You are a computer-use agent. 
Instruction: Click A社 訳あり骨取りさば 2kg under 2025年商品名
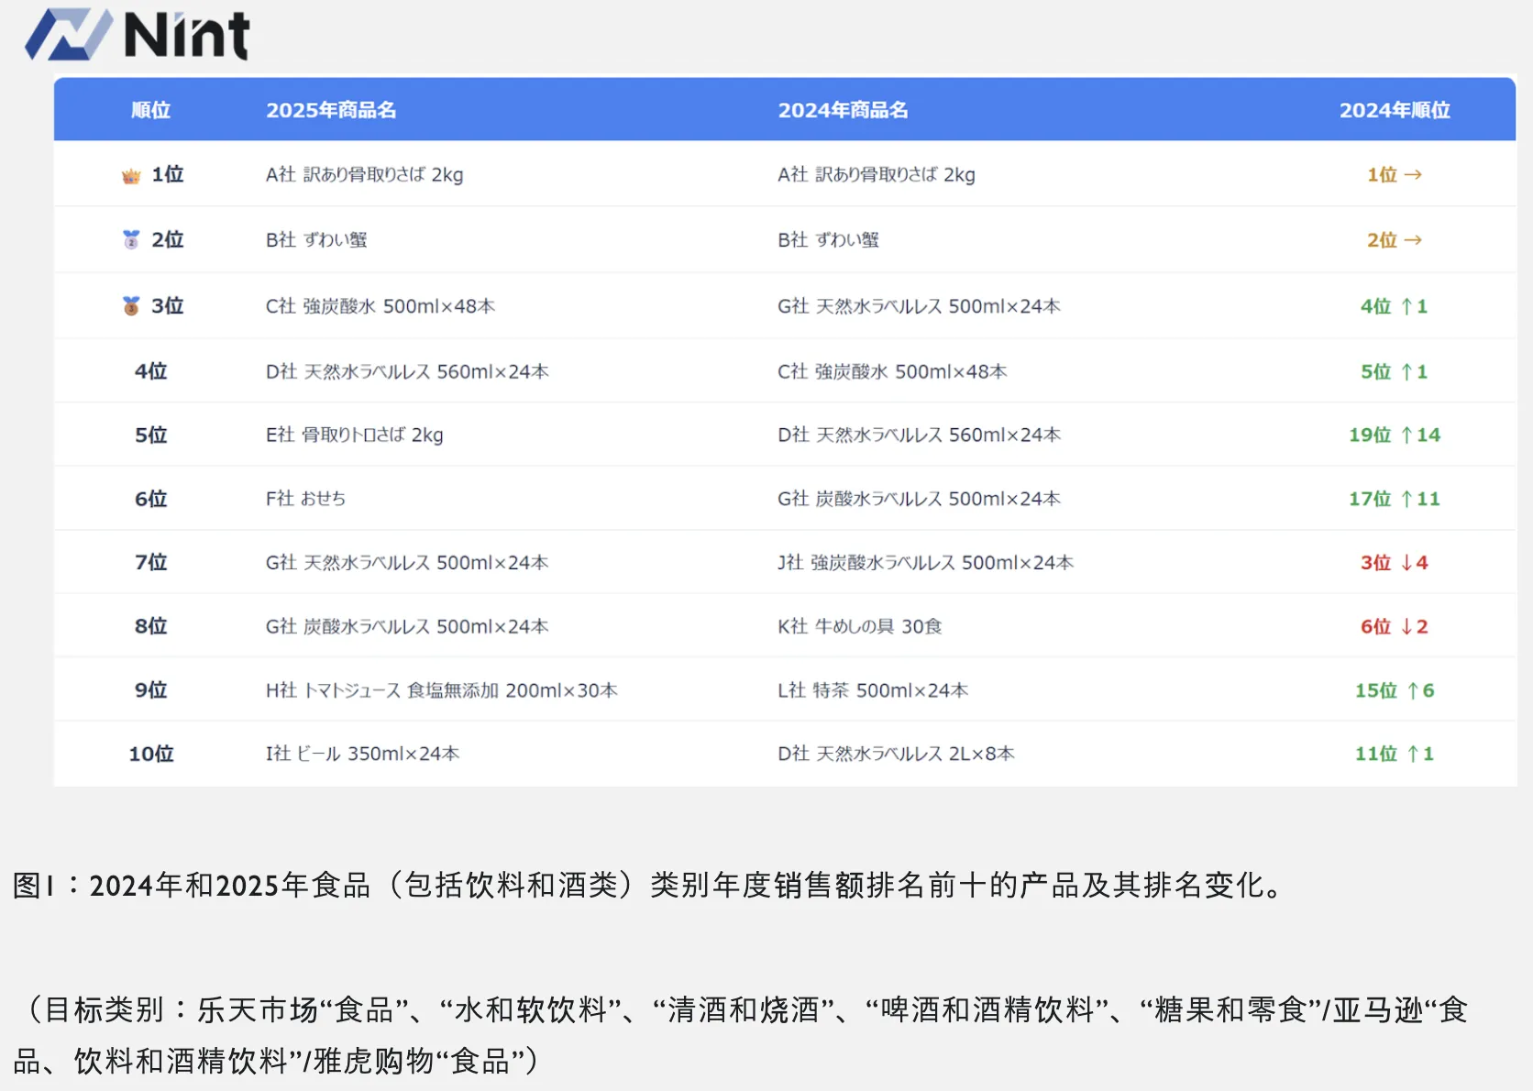(x=364, y=174)
